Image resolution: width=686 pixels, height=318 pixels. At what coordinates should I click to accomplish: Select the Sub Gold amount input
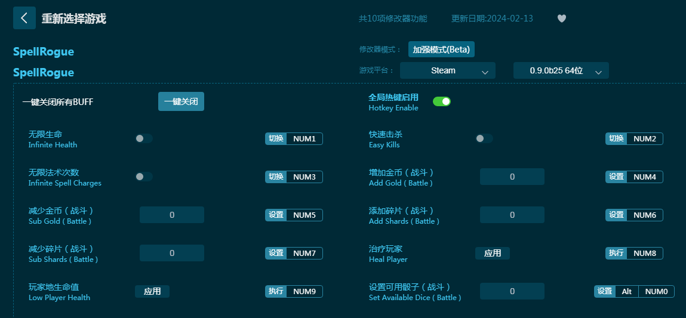[172, 215]
